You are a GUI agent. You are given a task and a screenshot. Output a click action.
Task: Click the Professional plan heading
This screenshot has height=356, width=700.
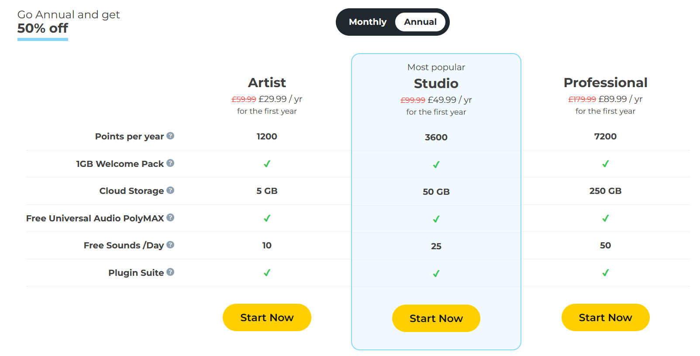click(605, 82)
